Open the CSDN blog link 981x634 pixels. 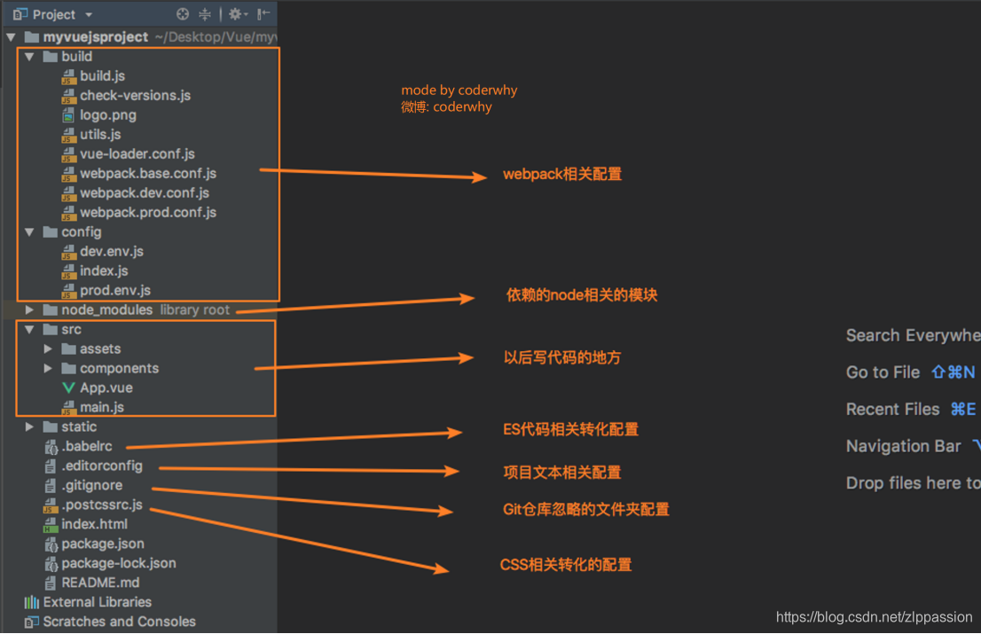pos(873,616)
